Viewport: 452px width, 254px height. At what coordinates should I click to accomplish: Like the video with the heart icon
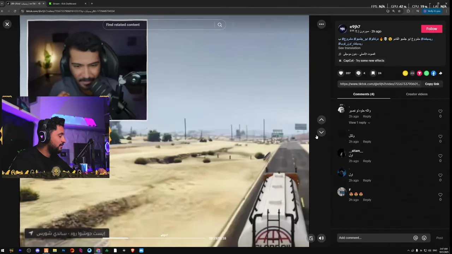341,73
